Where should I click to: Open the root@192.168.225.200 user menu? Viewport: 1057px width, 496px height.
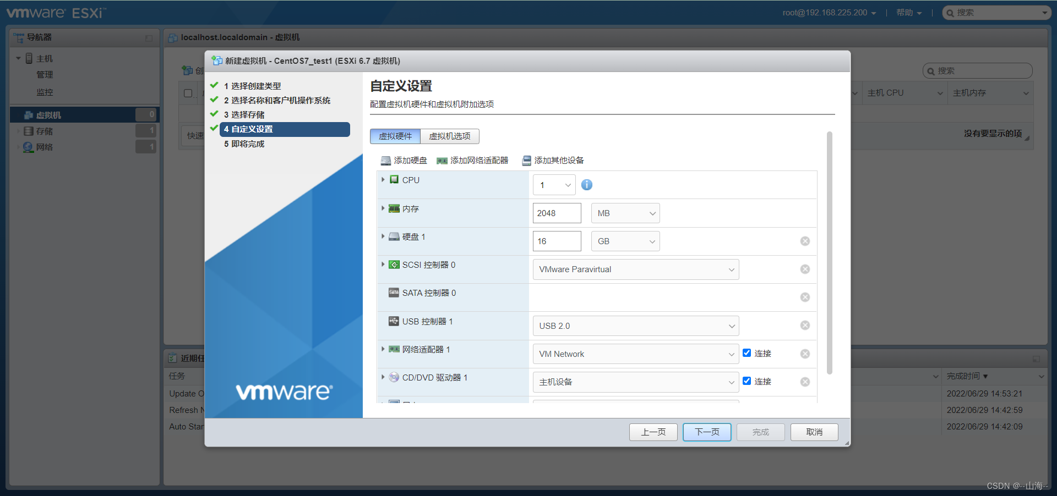point(829,13)
